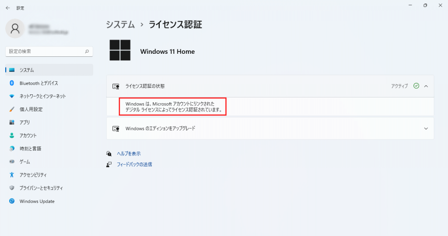Open 時刻と言語 settings
The image size is (448, 236).
pos(49,149)
